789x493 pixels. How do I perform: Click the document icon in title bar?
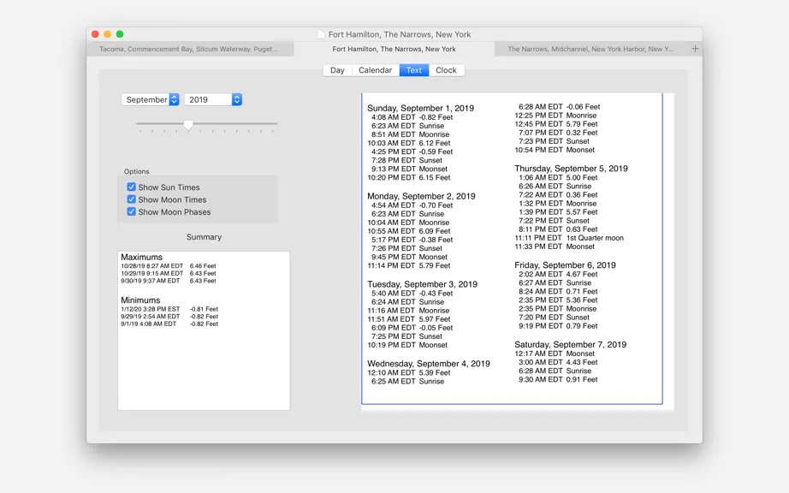click(x=321, y=34)
